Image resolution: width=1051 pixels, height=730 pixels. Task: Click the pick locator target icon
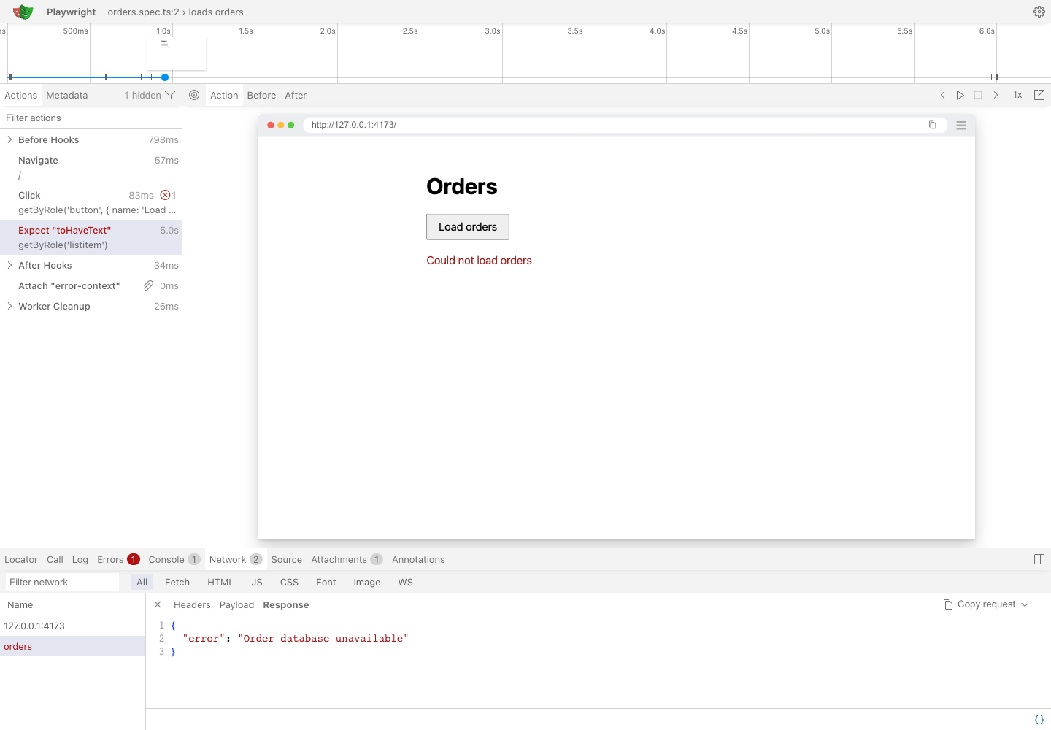tap(194, 95)
